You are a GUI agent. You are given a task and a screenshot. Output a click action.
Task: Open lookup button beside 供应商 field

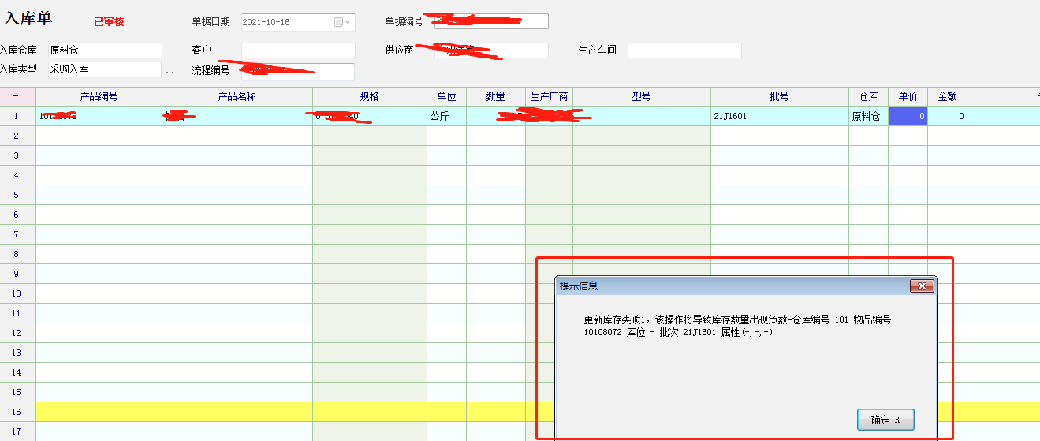(x=557, y=51)
